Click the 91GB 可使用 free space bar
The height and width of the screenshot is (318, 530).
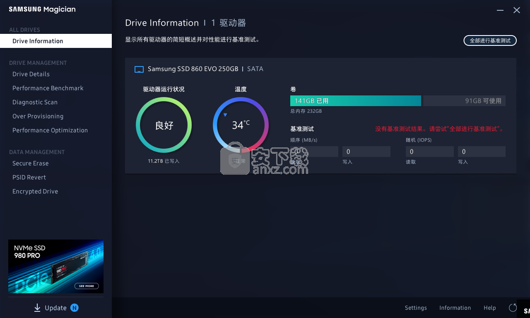click(x=464, y=101)
